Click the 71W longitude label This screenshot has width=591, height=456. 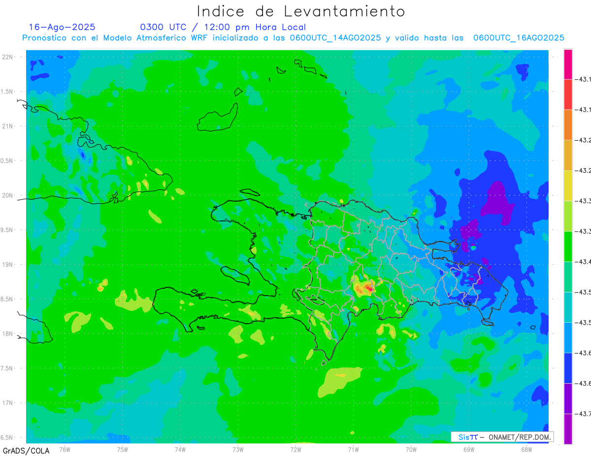coord(353,449)
